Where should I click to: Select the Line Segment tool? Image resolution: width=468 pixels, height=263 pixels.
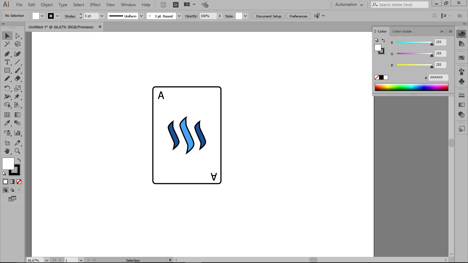(17, 62)
